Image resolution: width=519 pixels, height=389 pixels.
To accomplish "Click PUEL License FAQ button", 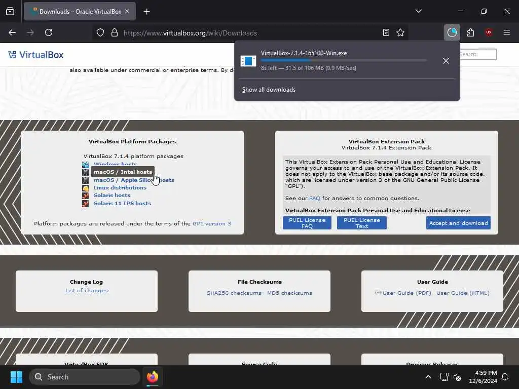I will [307, 223].
